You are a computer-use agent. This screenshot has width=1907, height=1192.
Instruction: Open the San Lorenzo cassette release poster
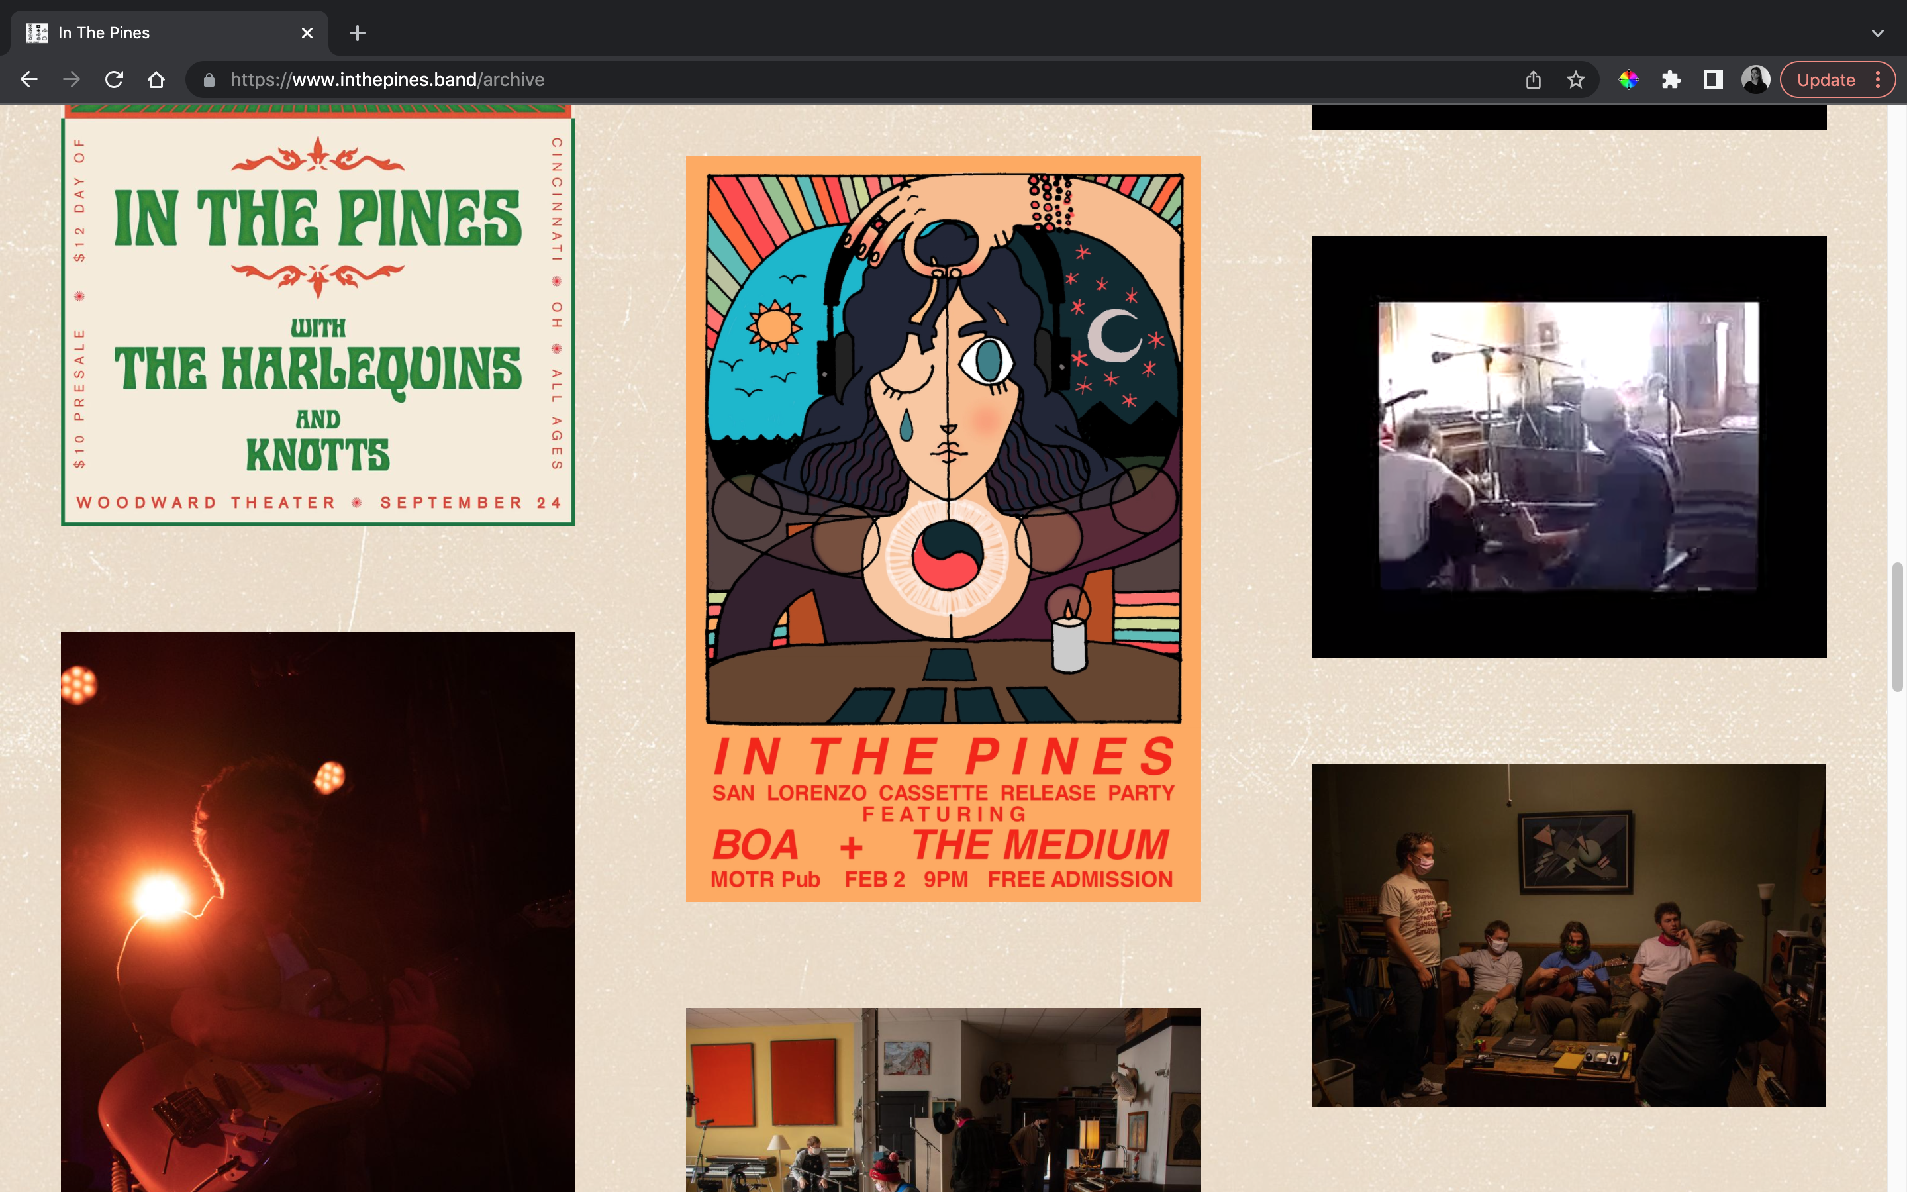944,529
